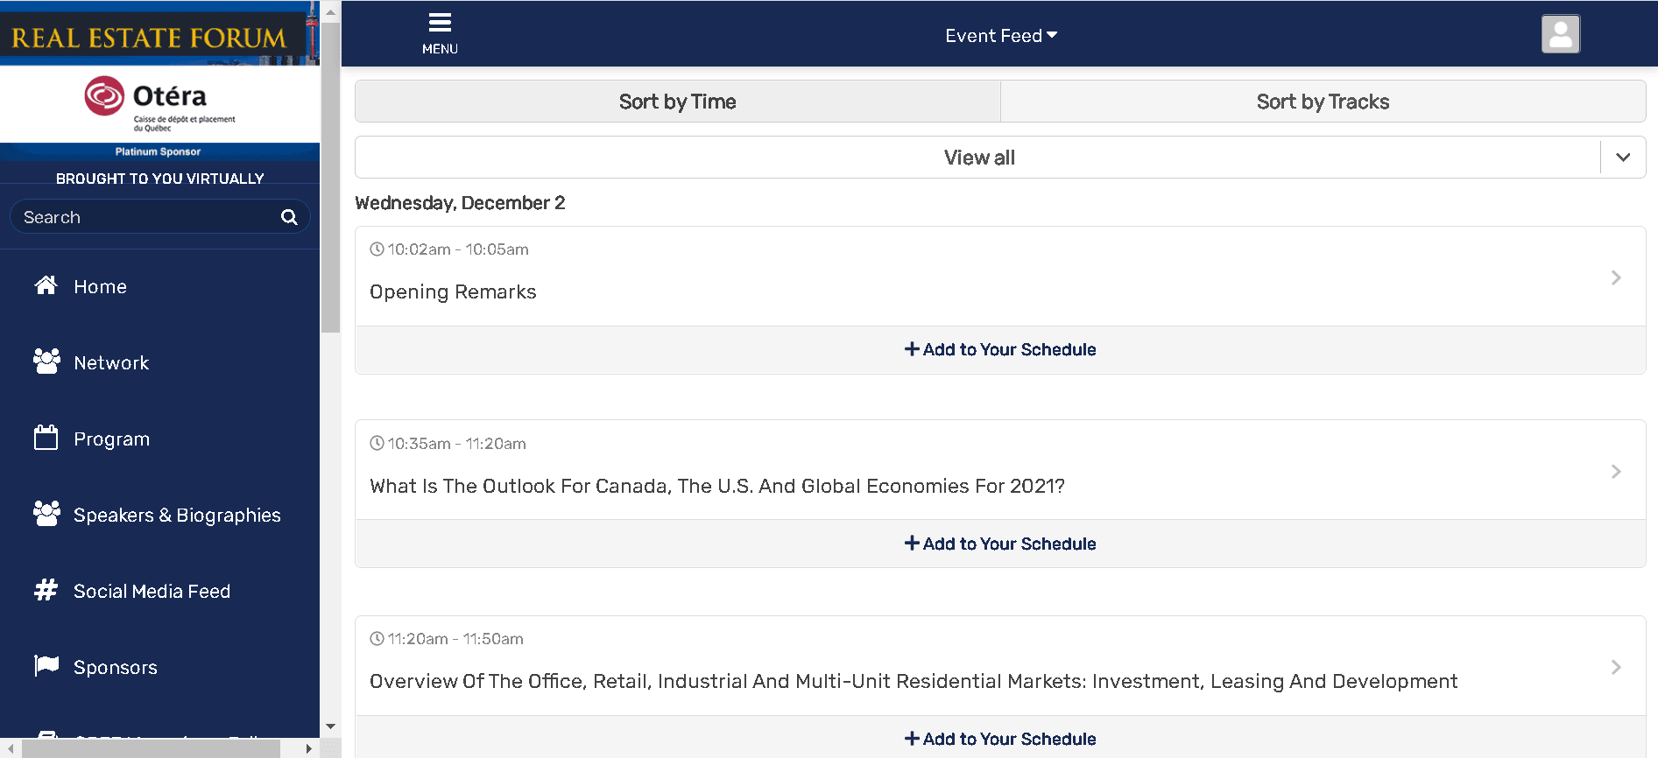Click the clock icon beside 11:20am - 11:50am
The width and height of the screenshot is (1658, 758).
pos(377,639)
